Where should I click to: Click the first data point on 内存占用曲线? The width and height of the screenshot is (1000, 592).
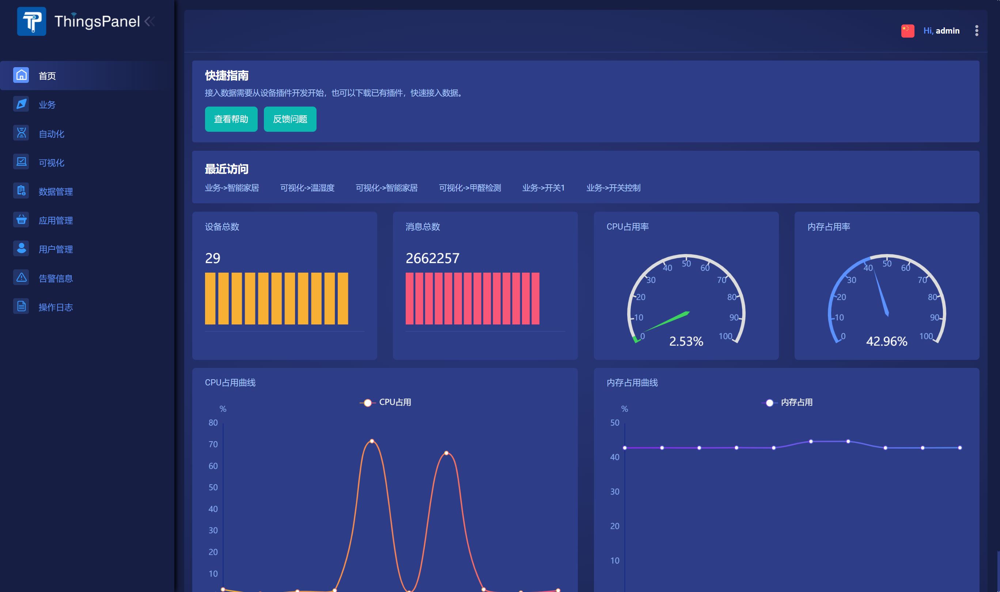coord(625,448)
